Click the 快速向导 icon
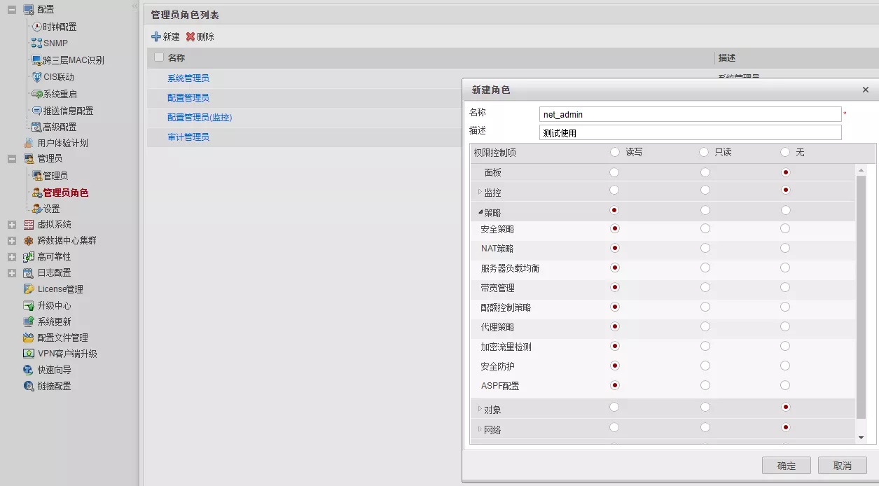 29,370
